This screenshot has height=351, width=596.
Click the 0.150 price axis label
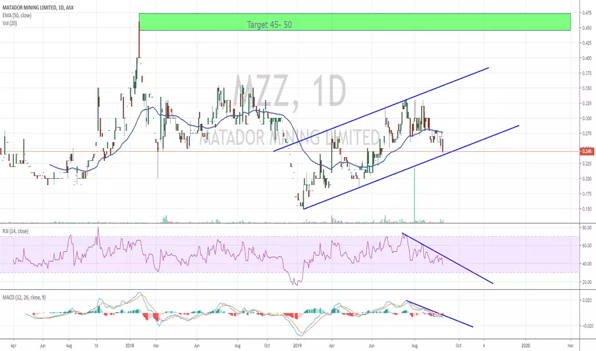coord(587,209)
